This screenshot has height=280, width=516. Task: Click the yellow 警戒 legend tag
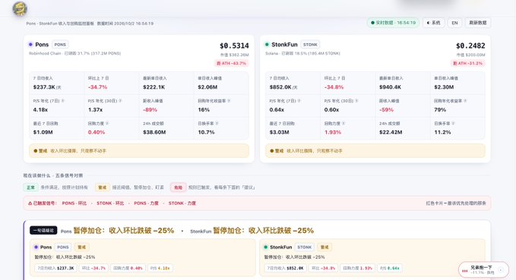[103, 187]
